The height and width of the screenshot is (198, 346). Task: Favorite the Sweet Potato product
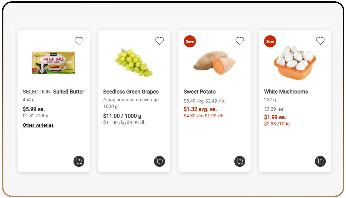tap(240, 41)
